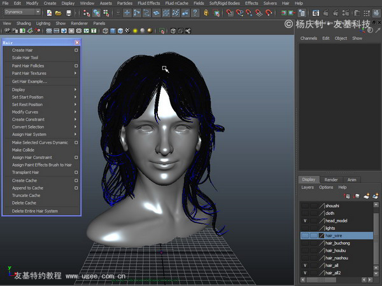Select by component type mode icon

(106, 13)
